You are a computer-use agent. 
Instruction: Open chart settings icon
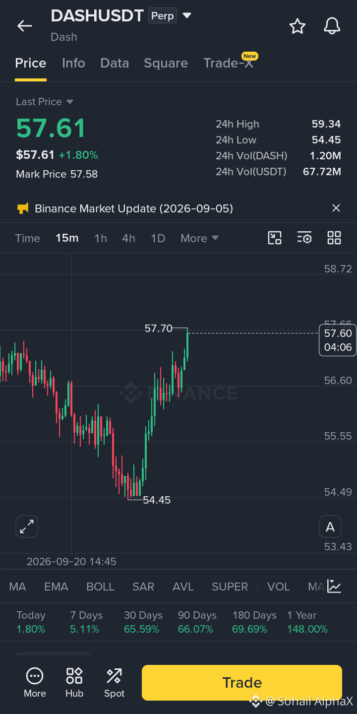point(304,238)
